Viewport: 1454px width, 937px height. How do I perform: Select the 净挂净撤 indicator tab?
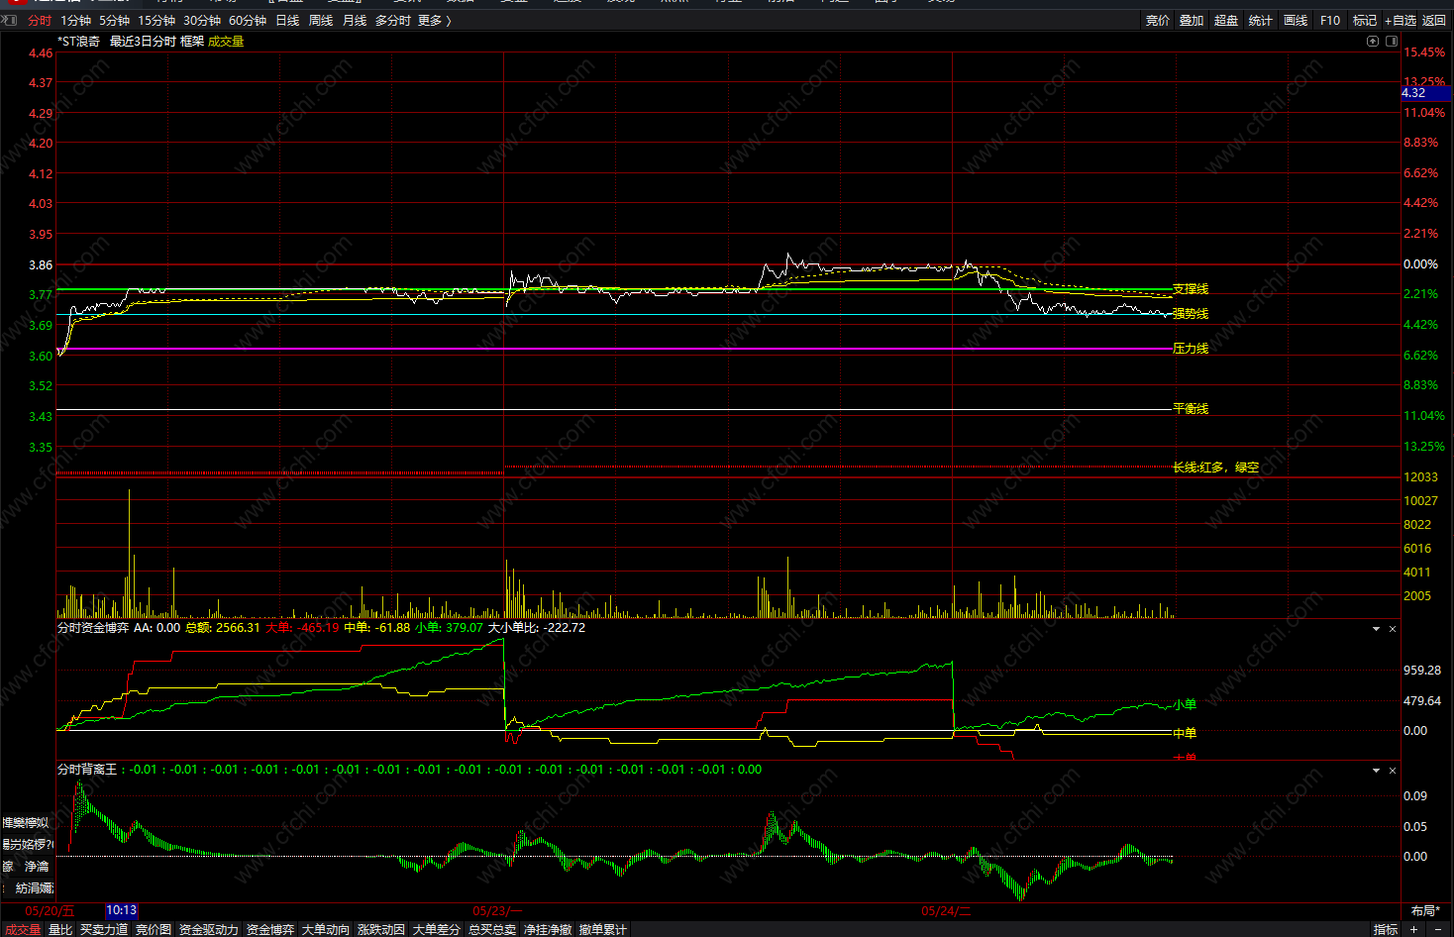[548, 929]
